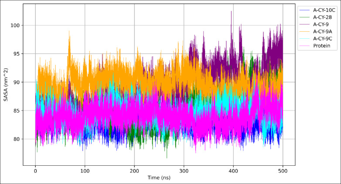
Task: Click the "SASA (nm^2)" y-axis title
Action: (x=7, y=84)
